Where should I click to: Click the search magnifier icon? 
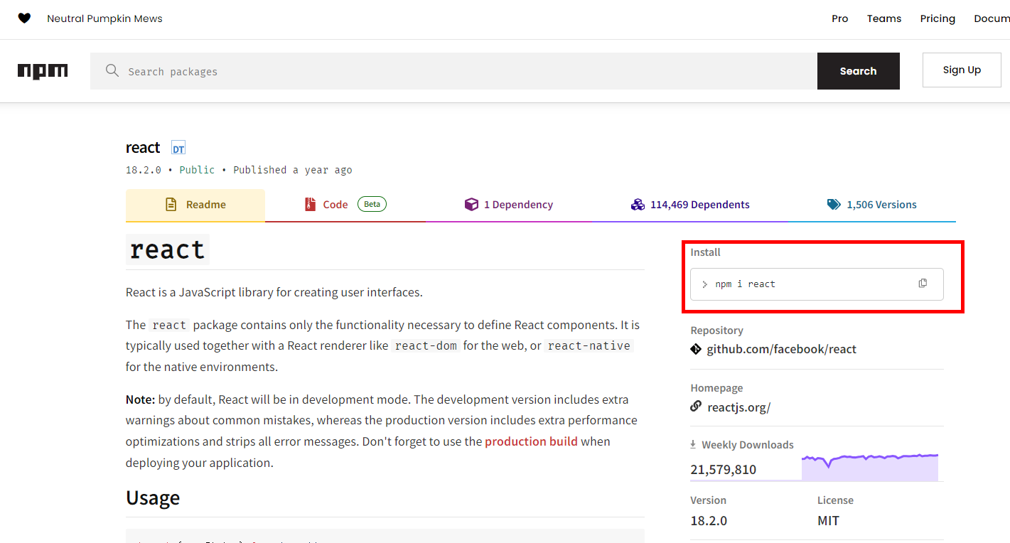pos(112,70)
